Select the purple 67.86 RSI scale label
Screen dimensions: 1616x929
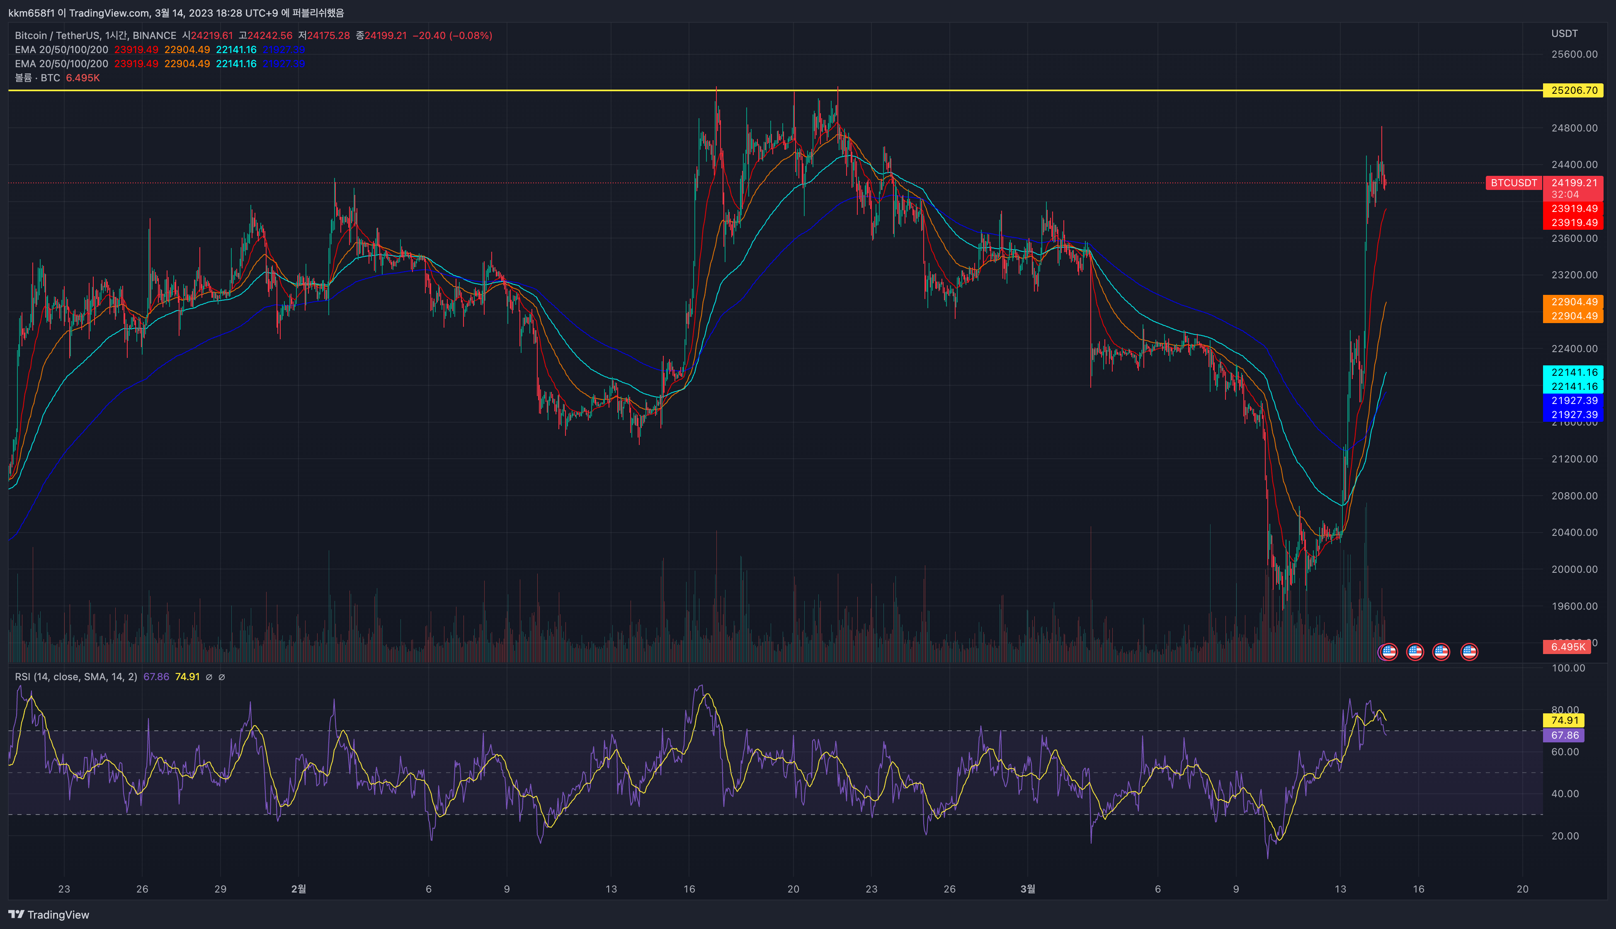pos(1564,735)
